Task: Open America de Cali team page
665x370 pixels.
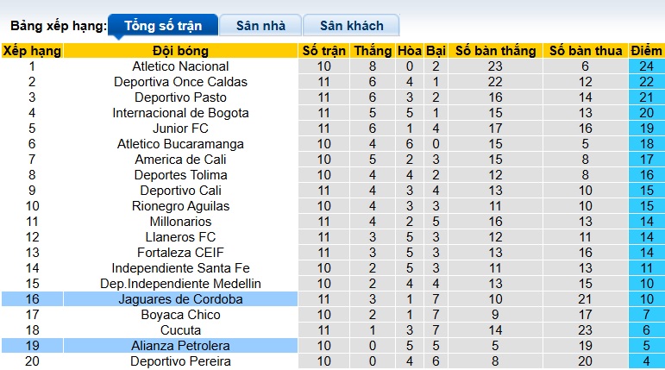Action: (x=180, y=160)
